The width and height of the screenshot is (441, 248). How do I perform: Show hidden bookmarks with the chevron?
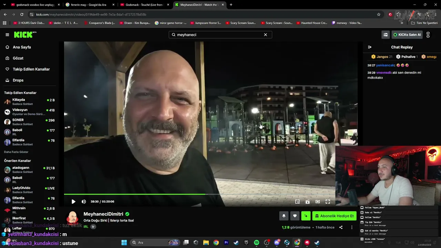pos(402,23)
